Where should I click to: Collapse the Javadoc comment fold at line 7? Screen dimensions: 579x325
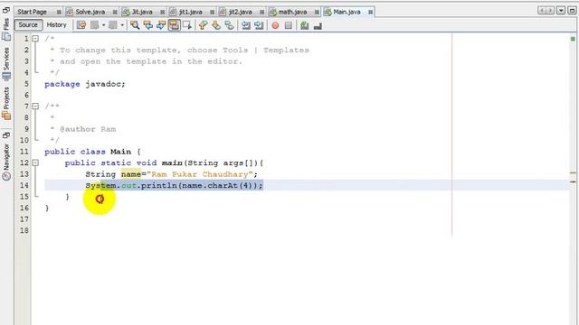tap(35, 107)
